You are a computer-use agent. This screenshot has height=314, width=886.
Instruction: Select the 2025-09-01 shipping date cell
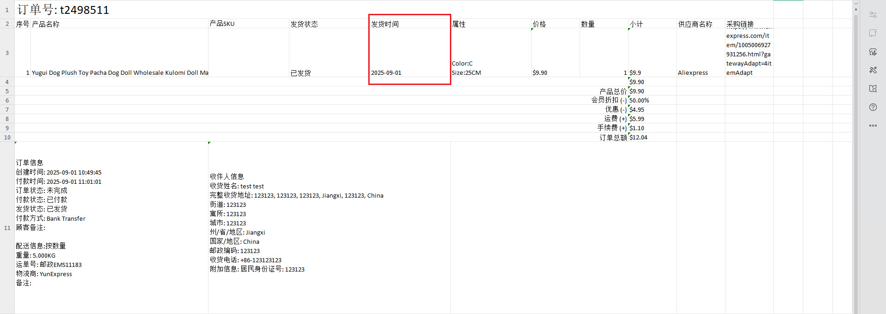pos(410,53)
